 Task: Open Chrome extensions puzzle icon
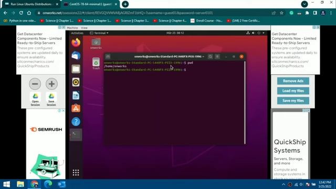[307, 13]
